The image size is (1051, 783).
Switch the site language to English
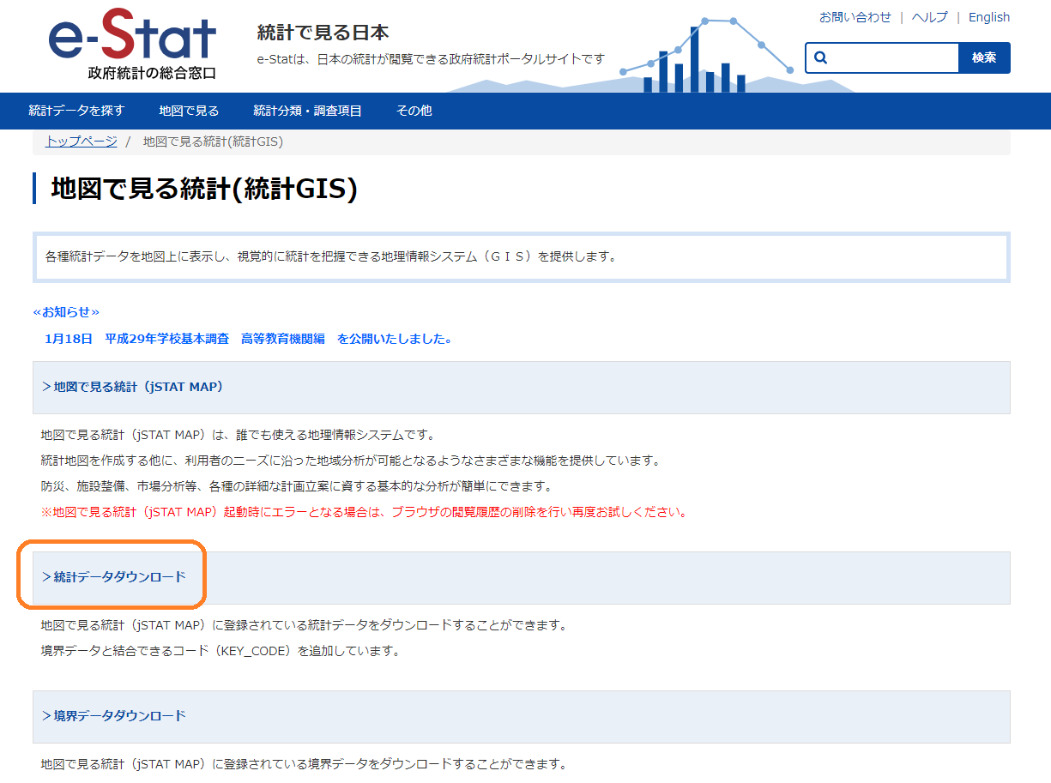pyautogui.click(x=988, y=17)
